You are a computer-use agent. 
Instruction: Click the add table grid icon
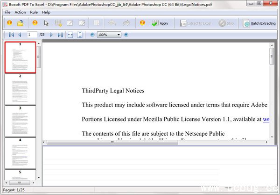[x=58, y=23]
